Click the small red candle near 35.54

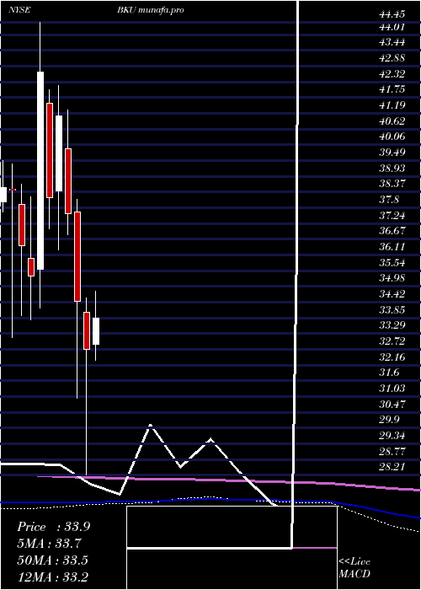pos(31,267)
